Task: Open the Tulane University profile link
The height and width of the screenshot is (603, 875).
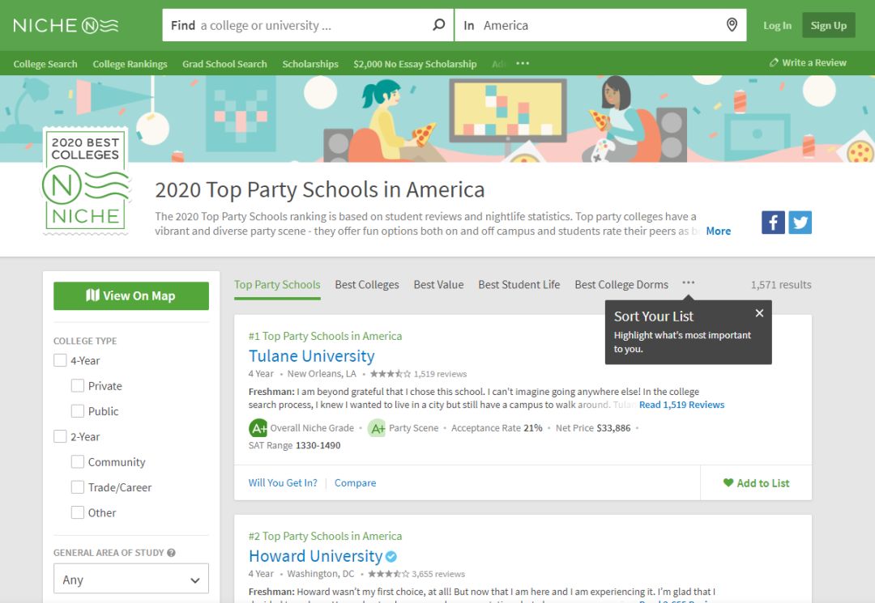Action: [x=311, y=356]
